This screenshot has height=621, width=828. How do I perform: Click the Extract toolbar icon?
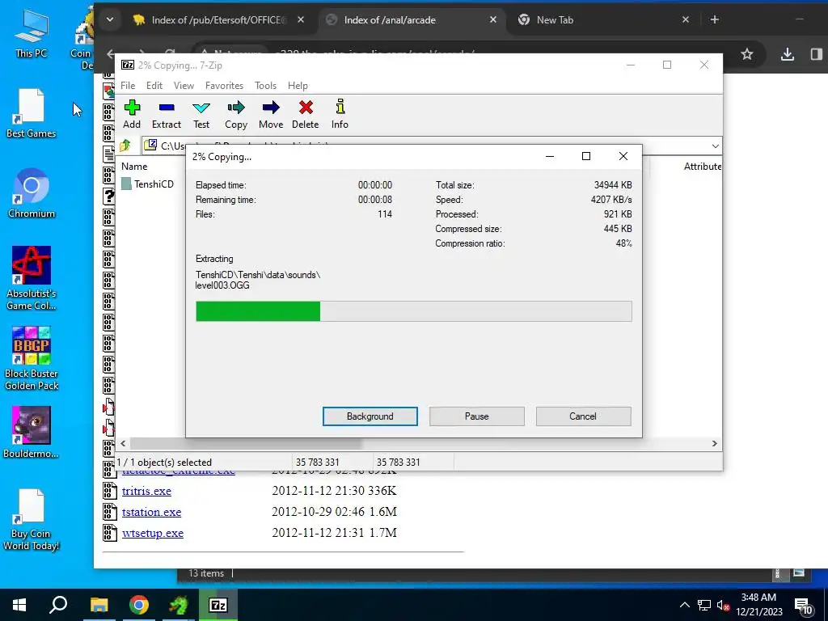(167, 114)
